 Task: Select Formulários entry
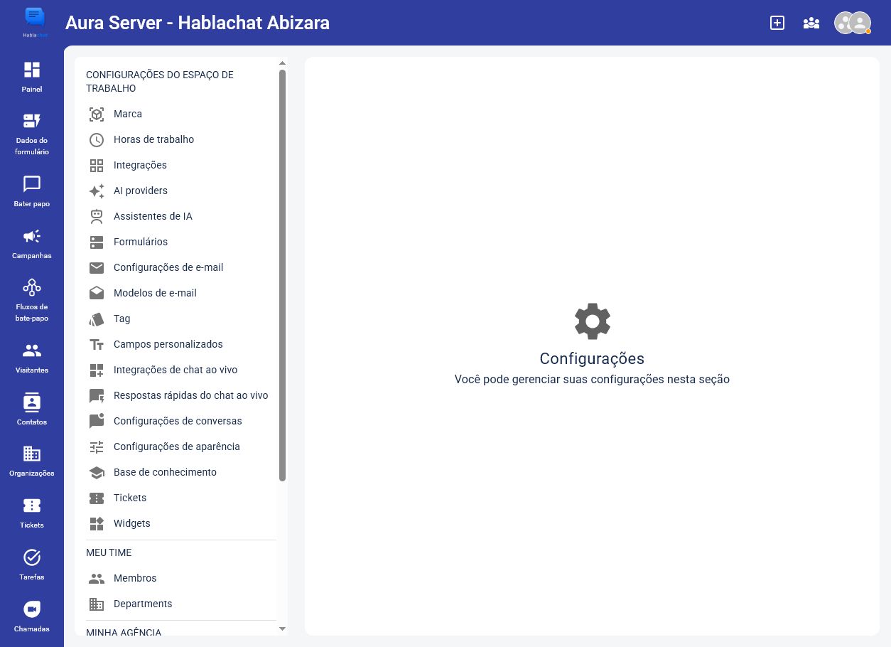(x=141, y=242)
